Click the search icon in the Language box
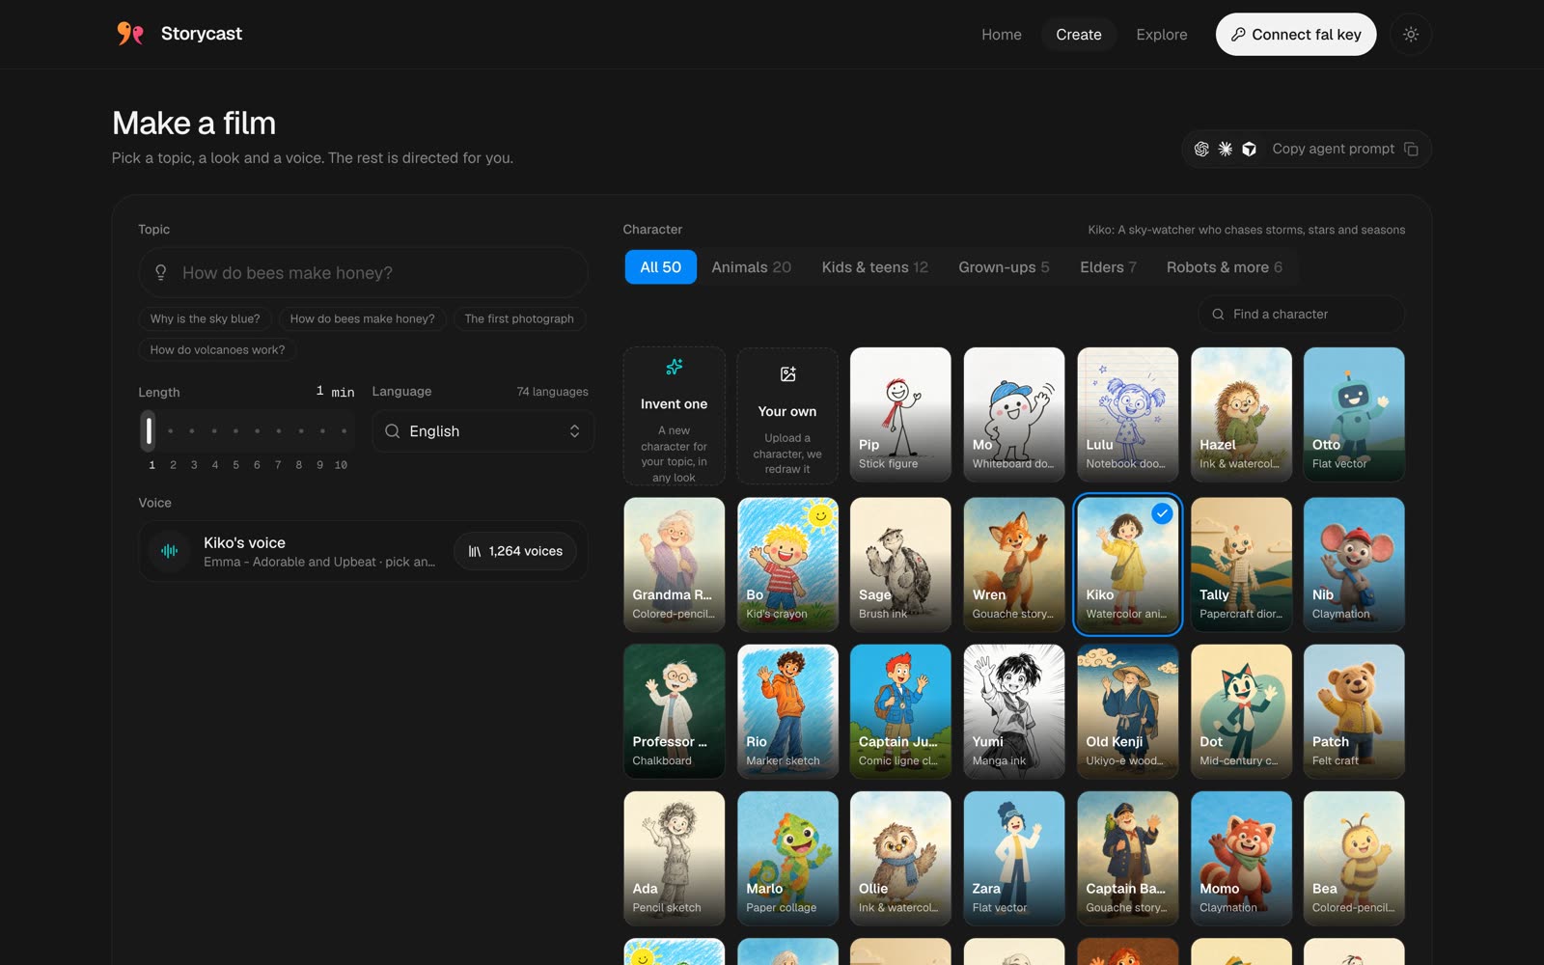This screenshot has height=965, width=1544. (392, 431)
